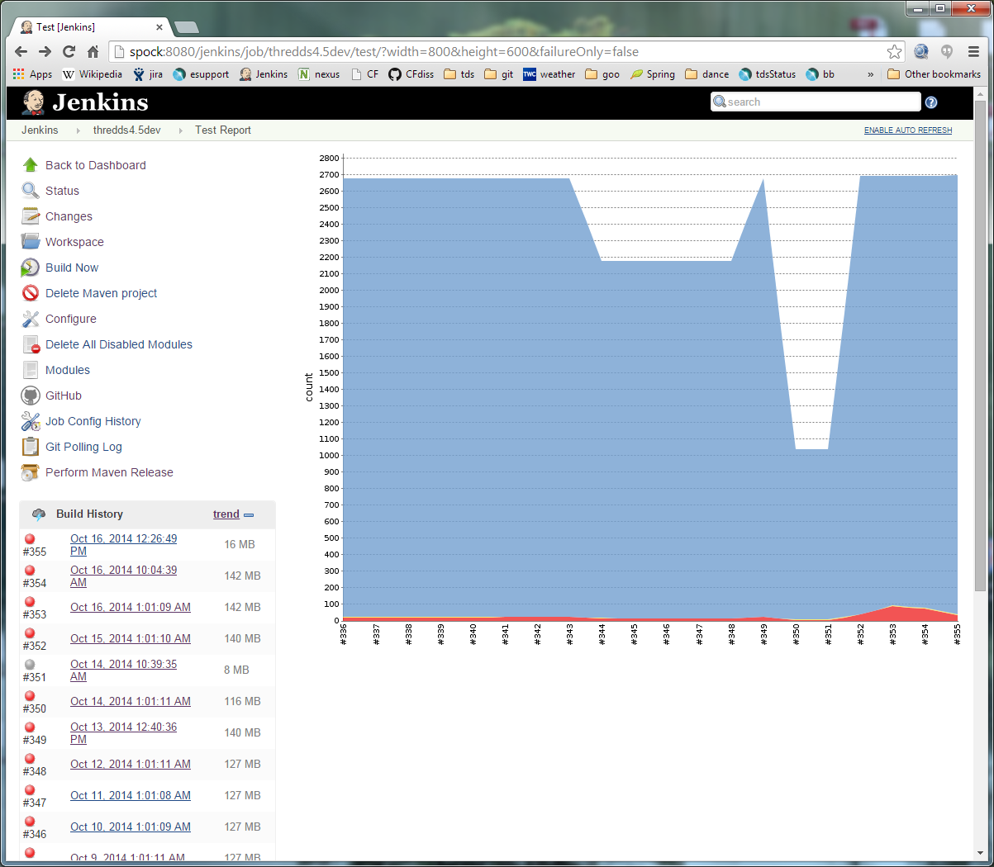
Task: Expand the thredds4.5dev breadcrumb arrow
Action: click(180, 130)
